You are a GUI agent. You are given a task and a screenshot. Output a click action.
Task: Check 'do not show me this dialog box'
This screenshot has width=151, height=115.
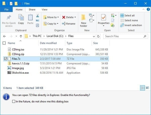[x=14, y=101]
